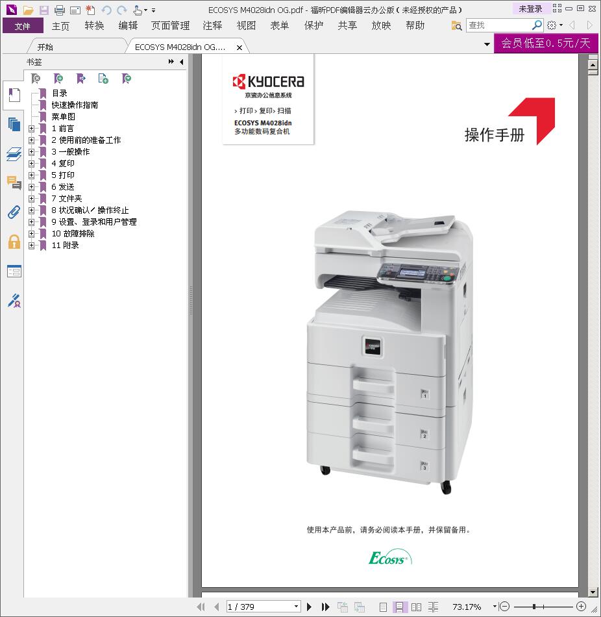
Task: Click the delete bookmark icon
Action: [36, 79]
